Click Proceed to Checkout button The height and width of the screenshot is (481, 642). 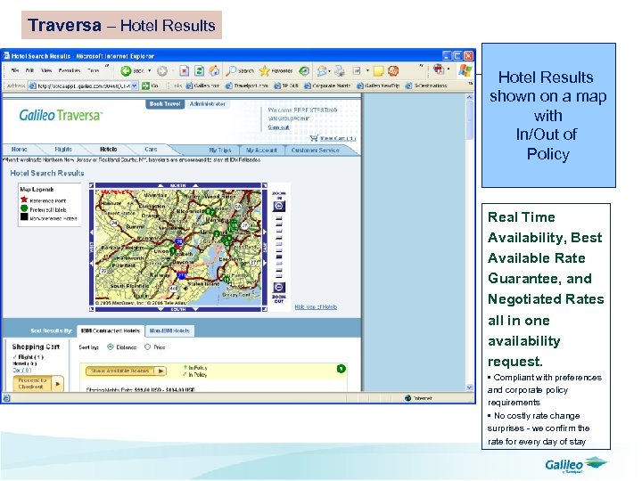pos(38,384)
